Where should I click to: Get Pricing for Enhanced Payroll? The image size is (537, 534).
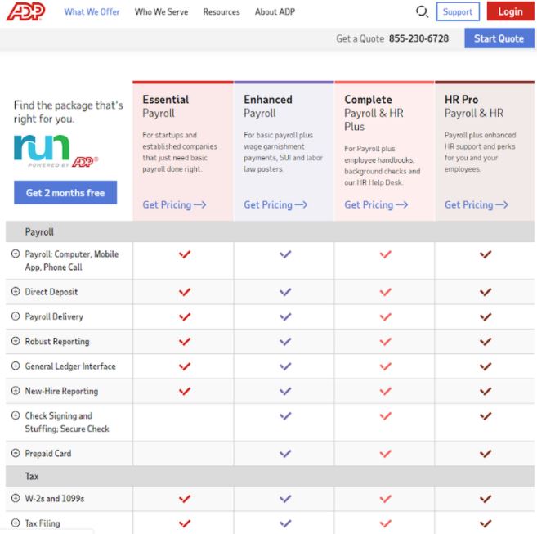click(x=275, y=205)
